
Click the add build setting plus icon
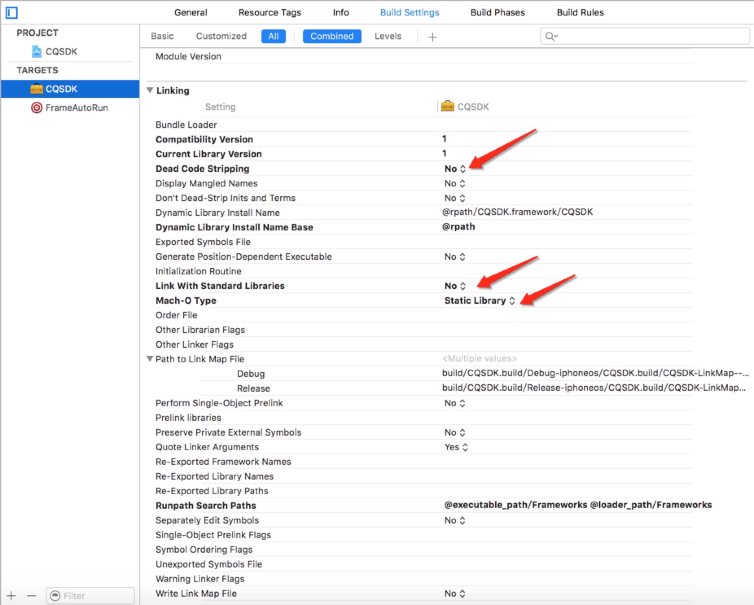click(x=432, y=37)
